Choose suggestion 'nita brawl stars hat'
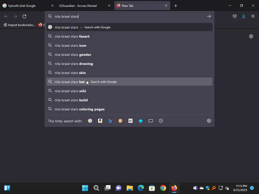This screenshot has width=259, height=194. click(129, 82)
